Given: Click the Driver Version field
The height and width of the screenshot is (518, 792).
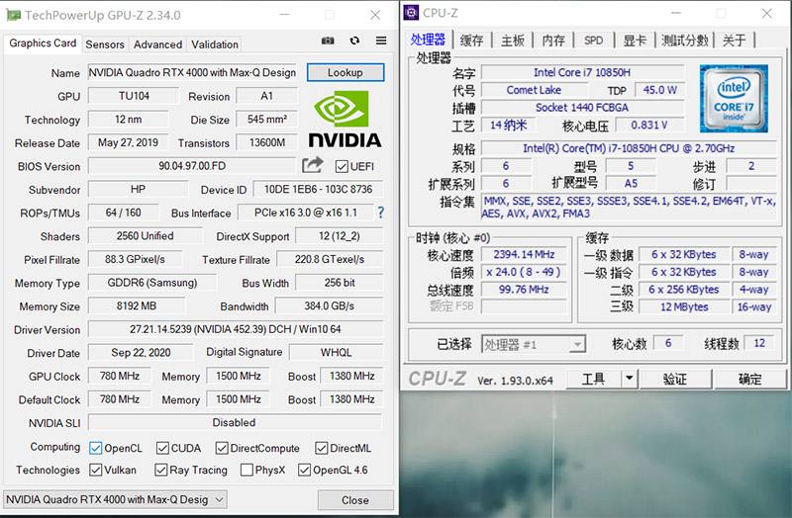Looking at the screenshot, I should coord(236,329).
